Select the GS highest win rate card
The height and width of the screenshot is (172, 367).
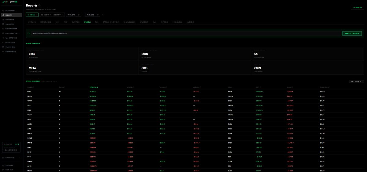pyautogui.click(x=308, y=54)
